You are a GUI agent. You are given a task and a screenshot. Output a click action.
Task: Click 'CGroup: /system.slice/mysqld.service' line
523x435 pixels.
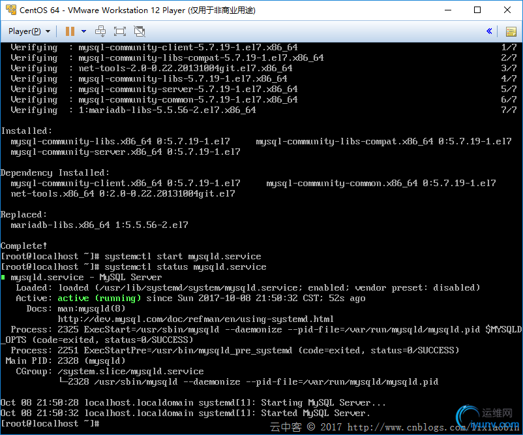(x=110, y=372)
